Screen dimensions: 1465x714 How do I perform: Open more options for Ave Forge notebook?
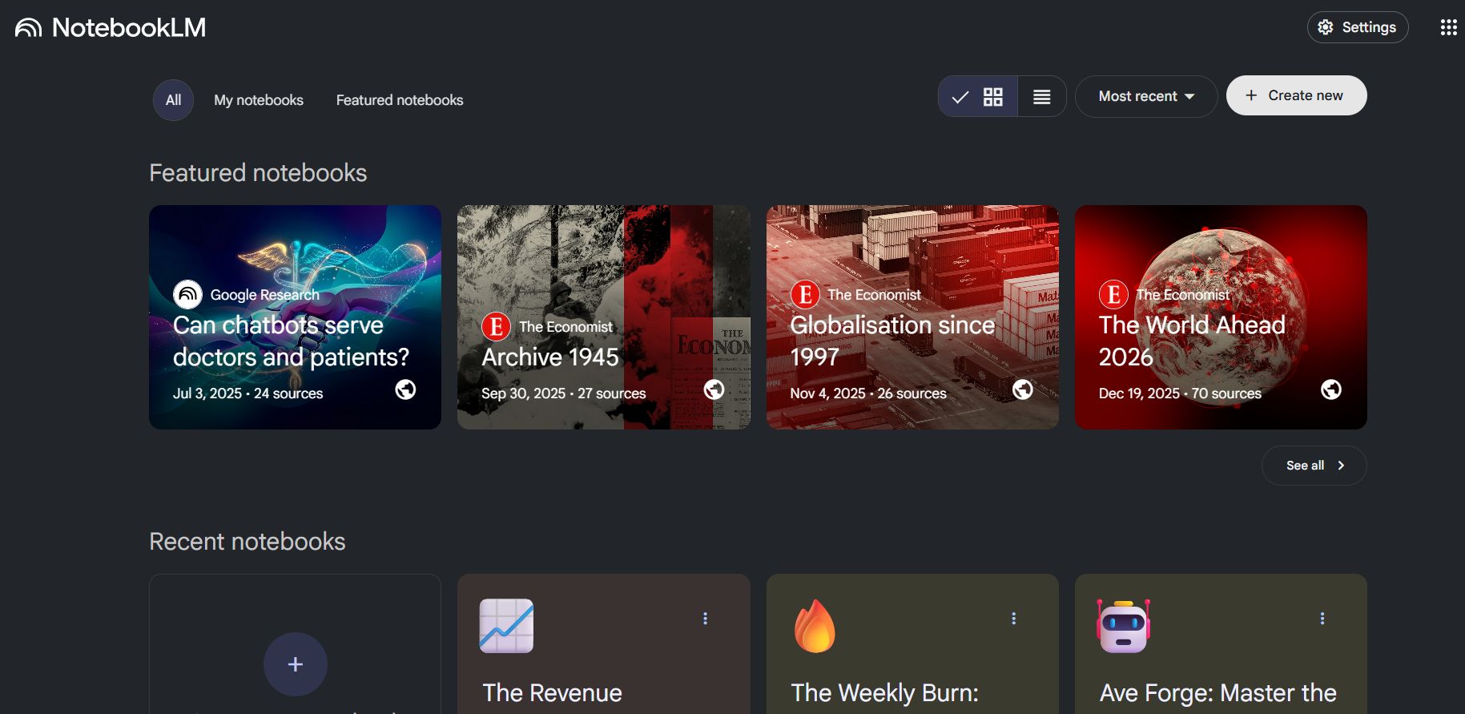(1322, 619)
